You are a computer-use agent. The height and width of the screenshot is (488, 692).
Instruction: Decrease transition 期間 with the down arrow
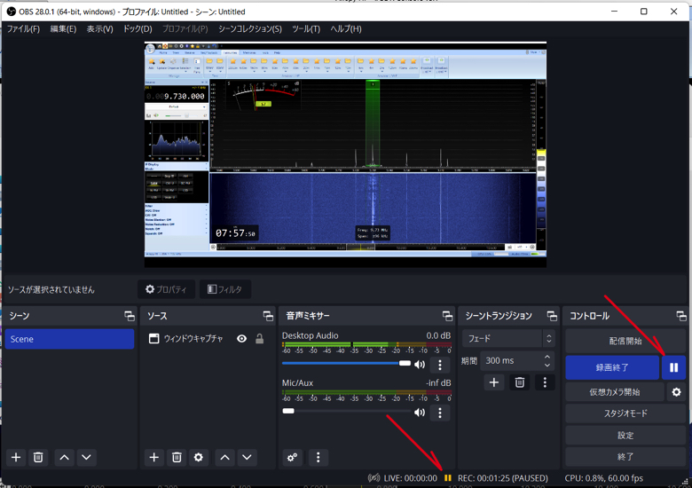pyautogui.click(x=547, y=366)
